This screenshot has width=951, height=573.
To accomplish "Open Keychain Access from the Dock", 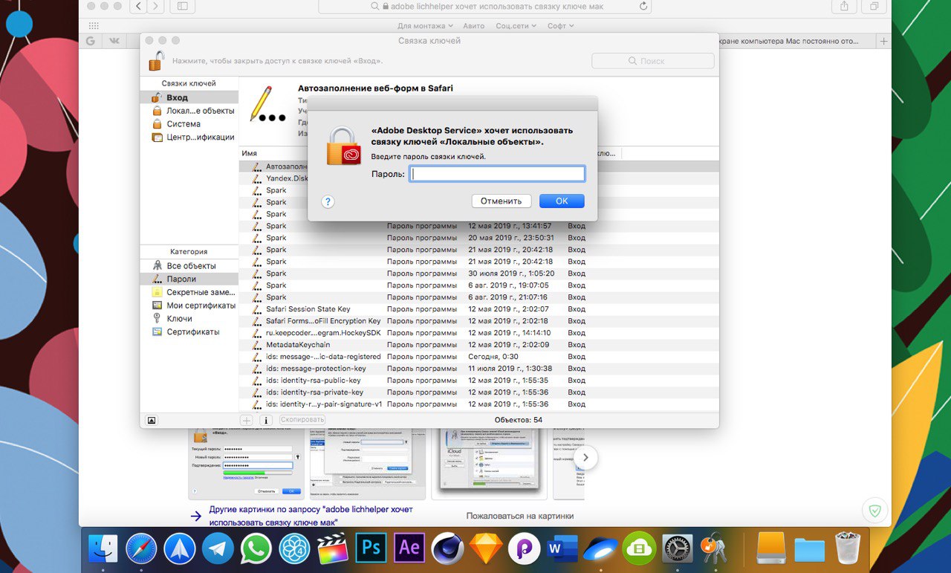I will tap(715, 549).
